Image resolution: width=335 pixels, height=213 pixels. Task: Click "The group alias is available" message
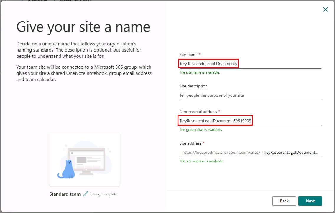(x=201, y=130)
